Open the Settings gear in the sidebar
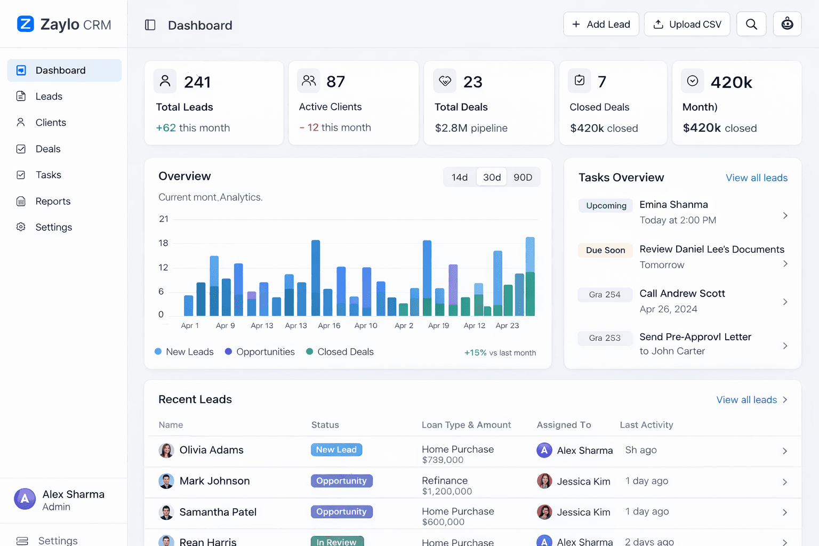 21,227
